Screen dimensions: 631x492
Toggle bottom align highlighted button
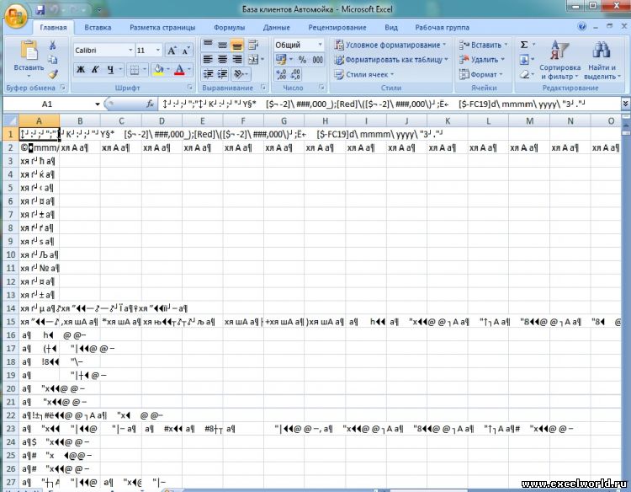(x=237, y=45)
